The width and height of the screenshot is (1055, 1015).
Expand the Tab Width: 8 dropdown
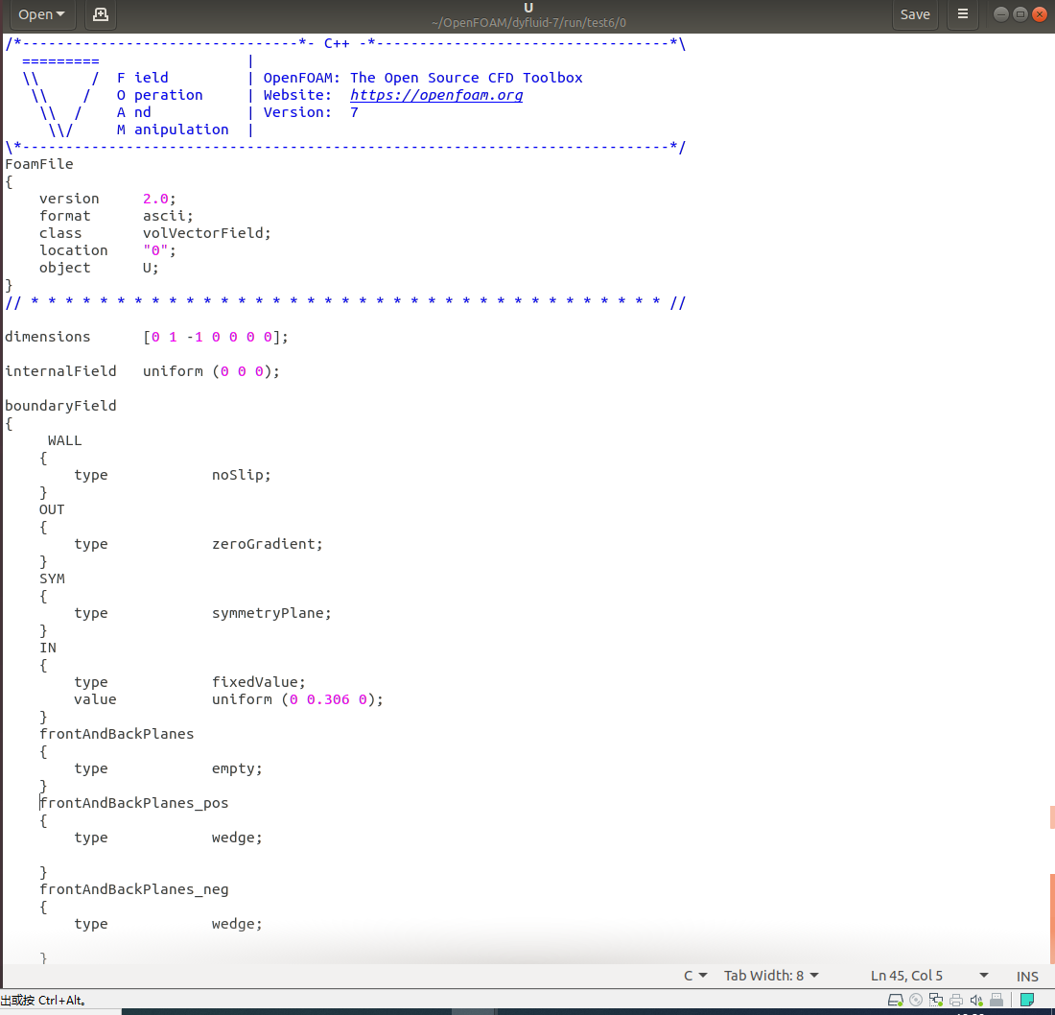[771, 976]
